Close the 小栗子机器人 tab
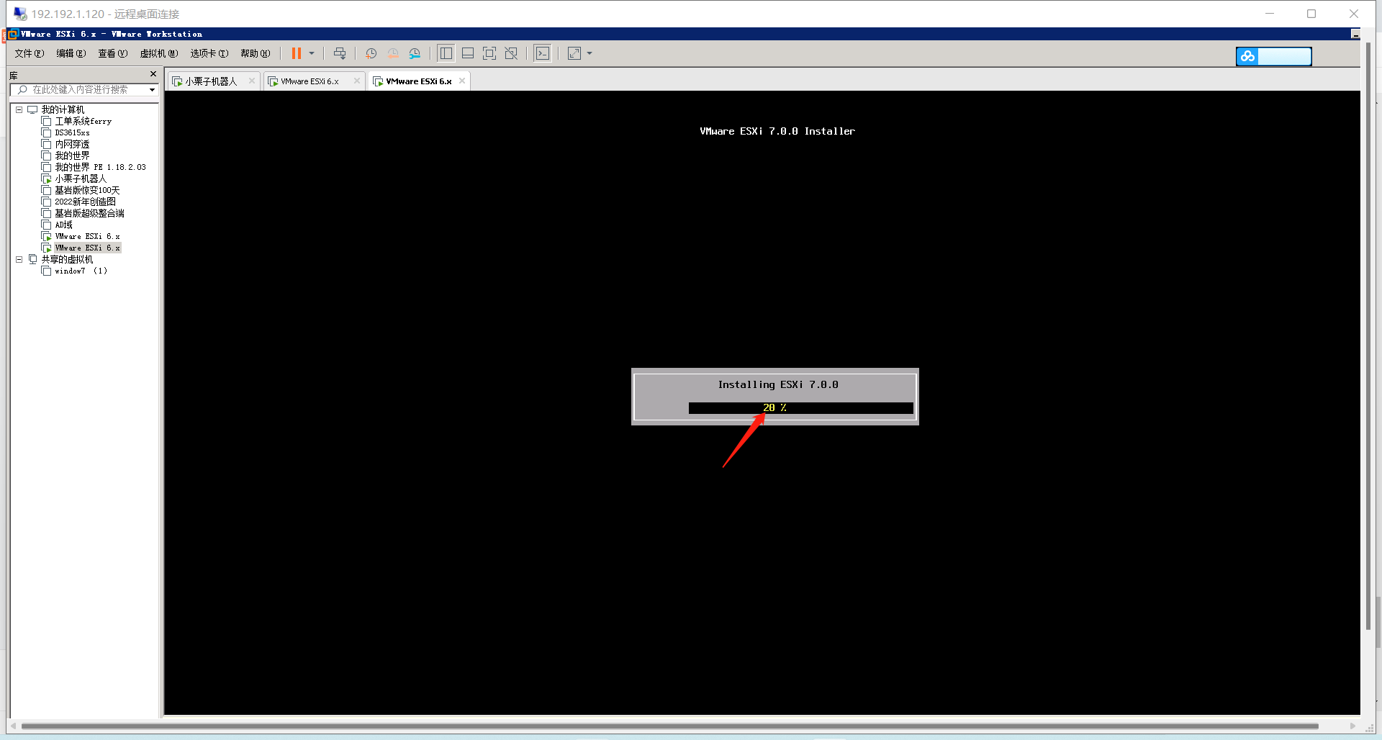 (x=252, y=81)
